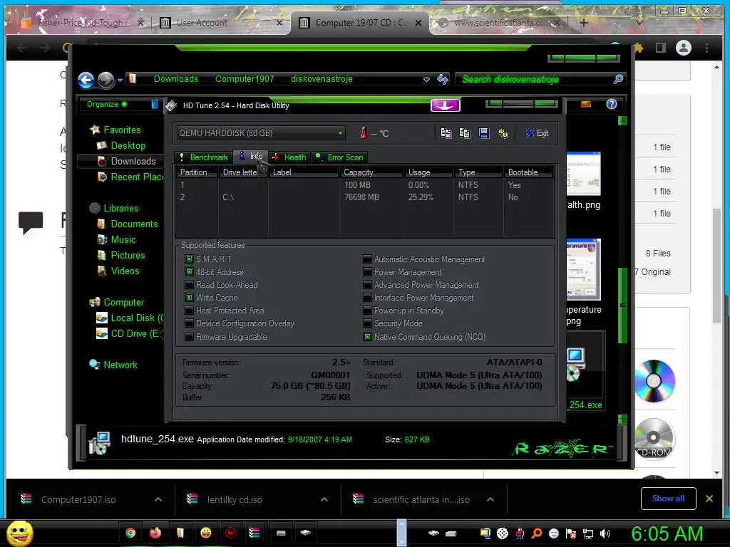Click the Explorer file list green scrollbar thumb

tap(622, 306)
